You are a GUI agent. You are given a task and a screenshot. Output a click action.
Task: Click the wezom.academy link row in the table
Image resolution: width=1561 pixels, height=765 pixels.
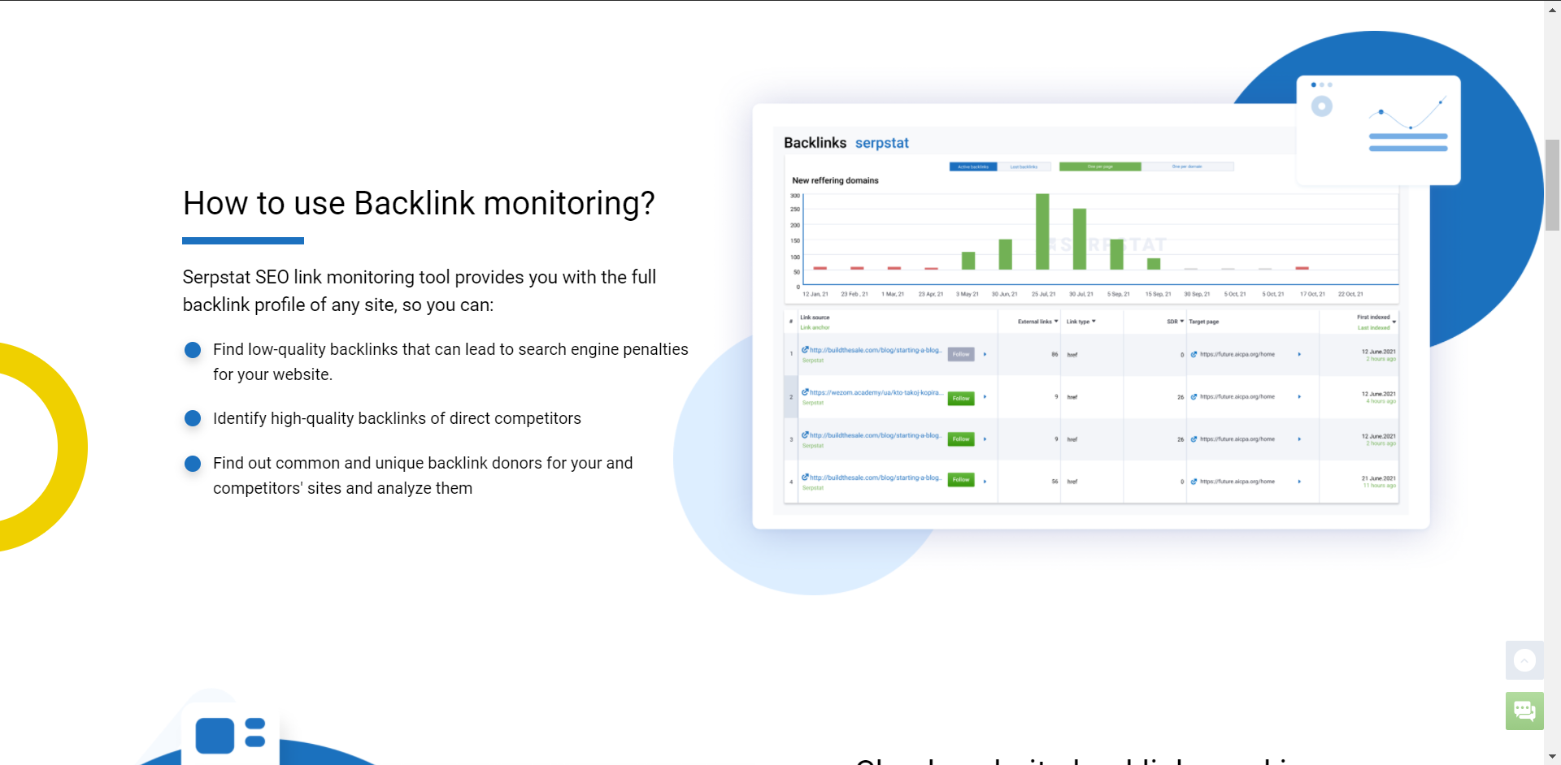(x=1091, y=397)
